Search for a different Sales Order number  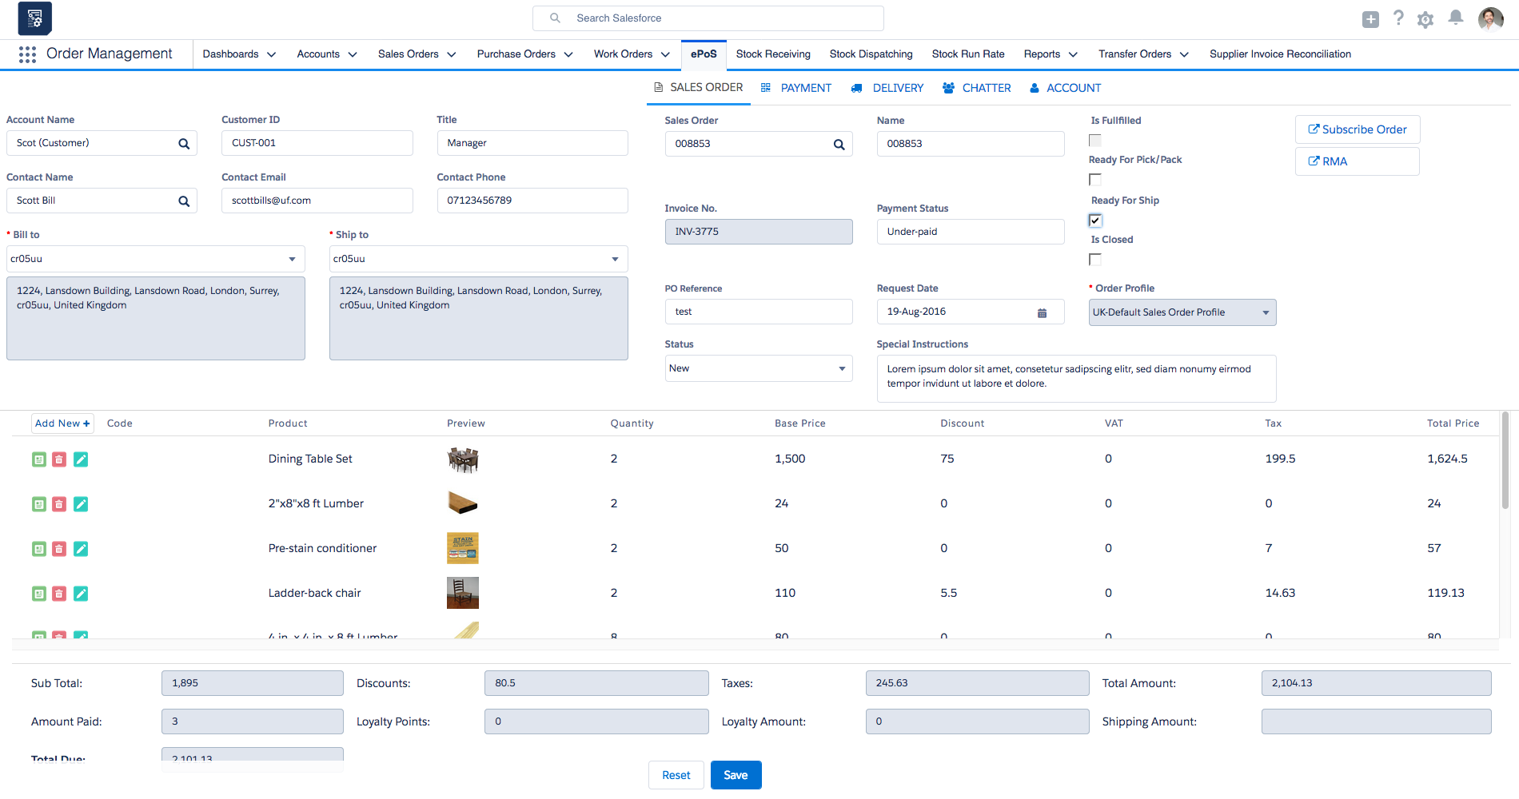(x=839, y=144)
